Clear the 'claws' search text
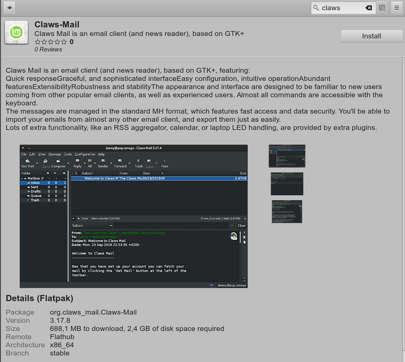The width and height of the screenshot is (405, 362). (x=369, y=8)
